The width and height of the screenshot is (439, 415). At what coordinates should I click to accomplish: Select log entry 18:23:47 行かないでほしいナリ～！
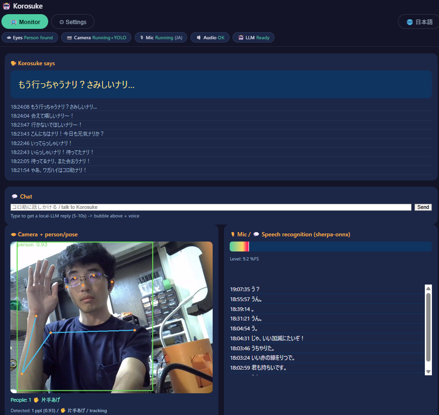(221, 125)
